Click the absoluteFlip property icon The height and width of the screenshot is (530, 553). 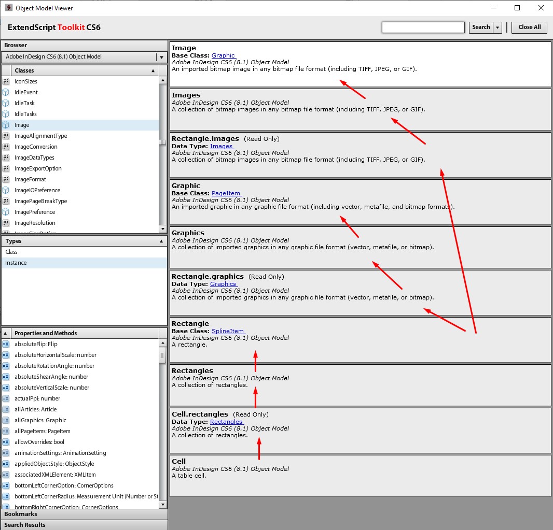coord(6,344)
